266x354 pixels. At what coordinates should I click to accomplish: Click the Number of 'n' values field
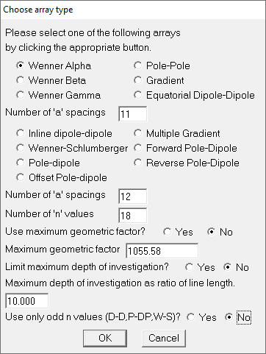point(133,216)
